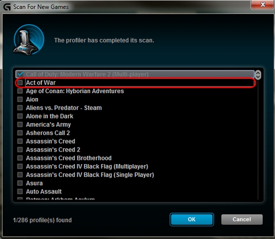Uncheck Call of Duty: Modern Warfare 2 checkbox

click(x=20, y=74)
